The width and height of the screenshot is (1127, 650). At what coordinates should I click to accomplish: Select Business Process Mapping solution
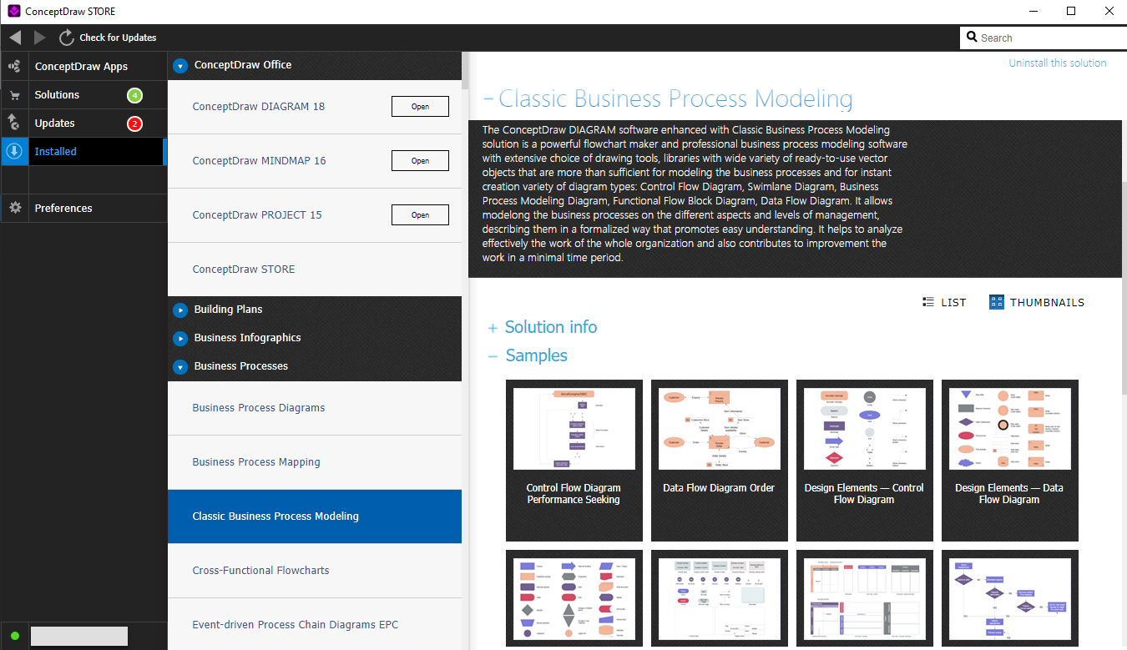click(315, 462)
